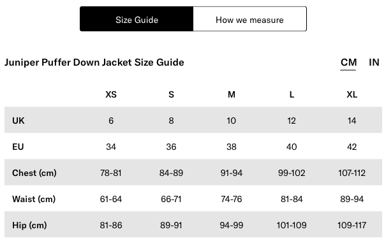
Task: Click the UK size 12 cell
Action: pyautogui.click(x=292, y=120)
